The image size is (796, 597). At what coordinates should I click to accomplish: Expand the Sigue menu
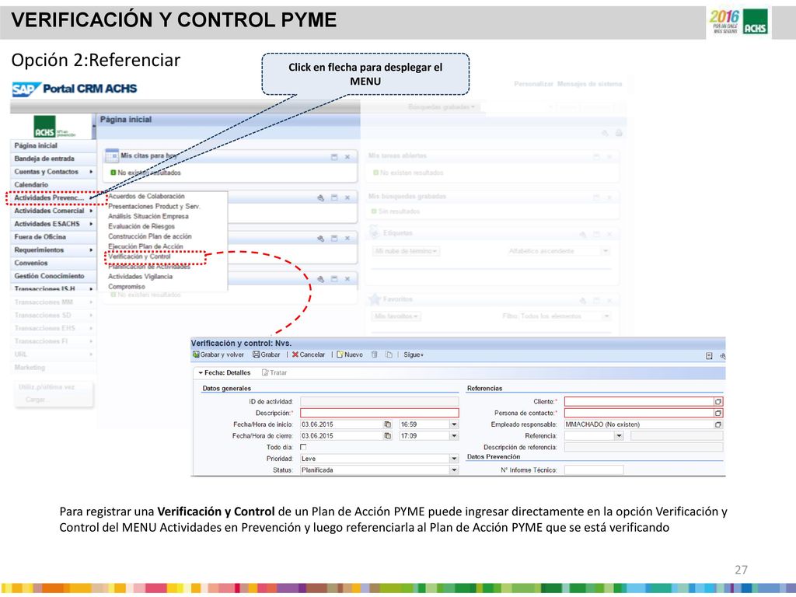click(x=414, y=354)
